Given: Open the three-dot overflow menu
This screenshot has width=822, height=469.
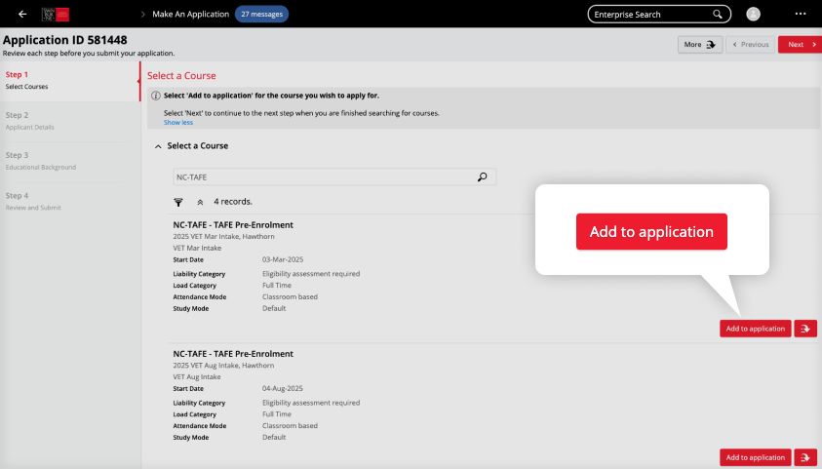Looking at the screenshot, I should point(800,14).
